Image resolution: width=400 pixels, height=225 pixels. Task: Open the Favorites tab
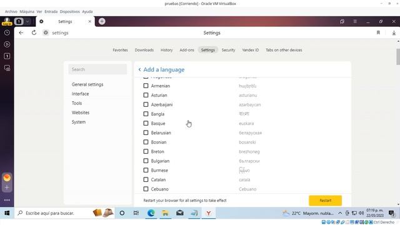coord(120,50)
